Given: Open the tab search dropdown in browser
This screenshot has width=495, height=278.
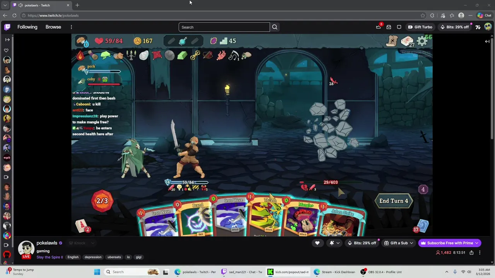Looking at the screenshot, I should point(5,5).
